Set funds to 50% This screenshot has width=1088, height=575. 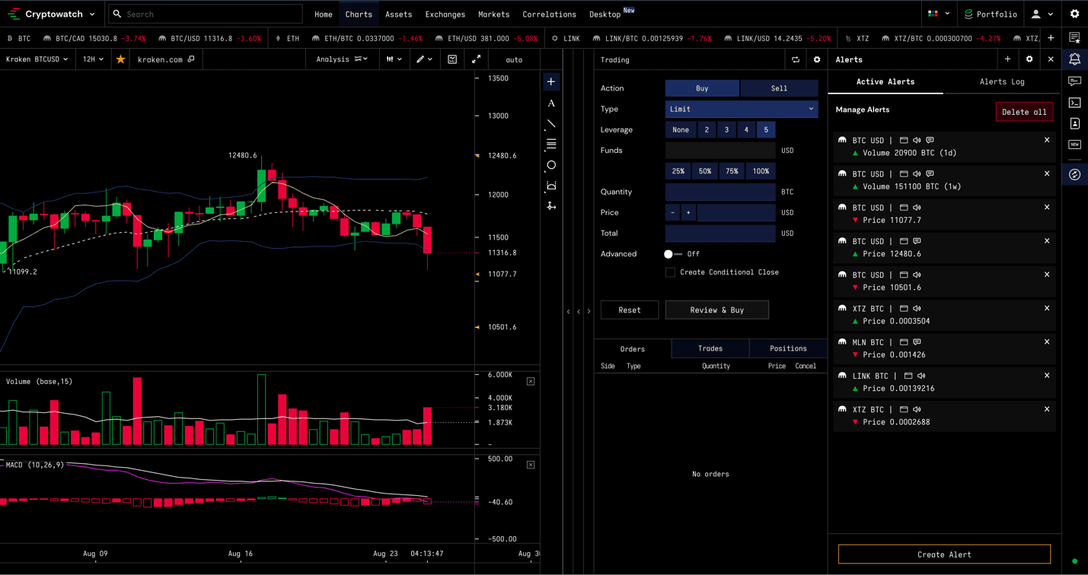point(705,171)
